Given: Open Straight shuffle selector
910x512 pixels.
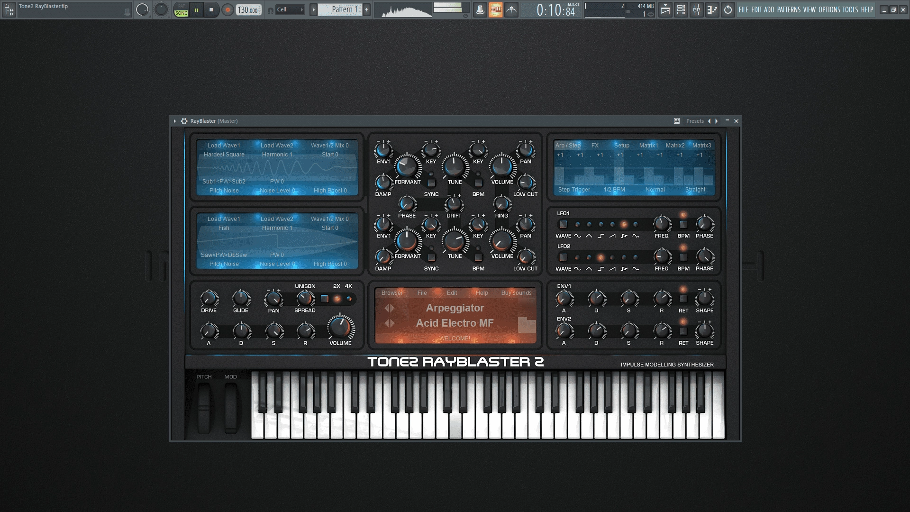Looking at the screenshot, I should [695, 190].
